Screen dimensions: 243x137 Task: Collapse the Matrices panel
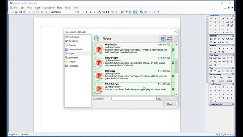[x=232, y=36]
